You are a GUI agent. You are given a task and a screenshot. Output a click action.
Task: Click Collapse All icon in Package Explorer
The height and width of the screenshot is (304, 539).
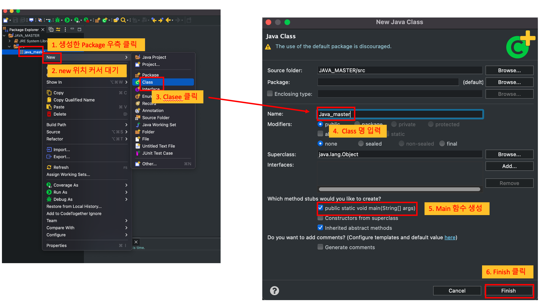coord(51,29)
